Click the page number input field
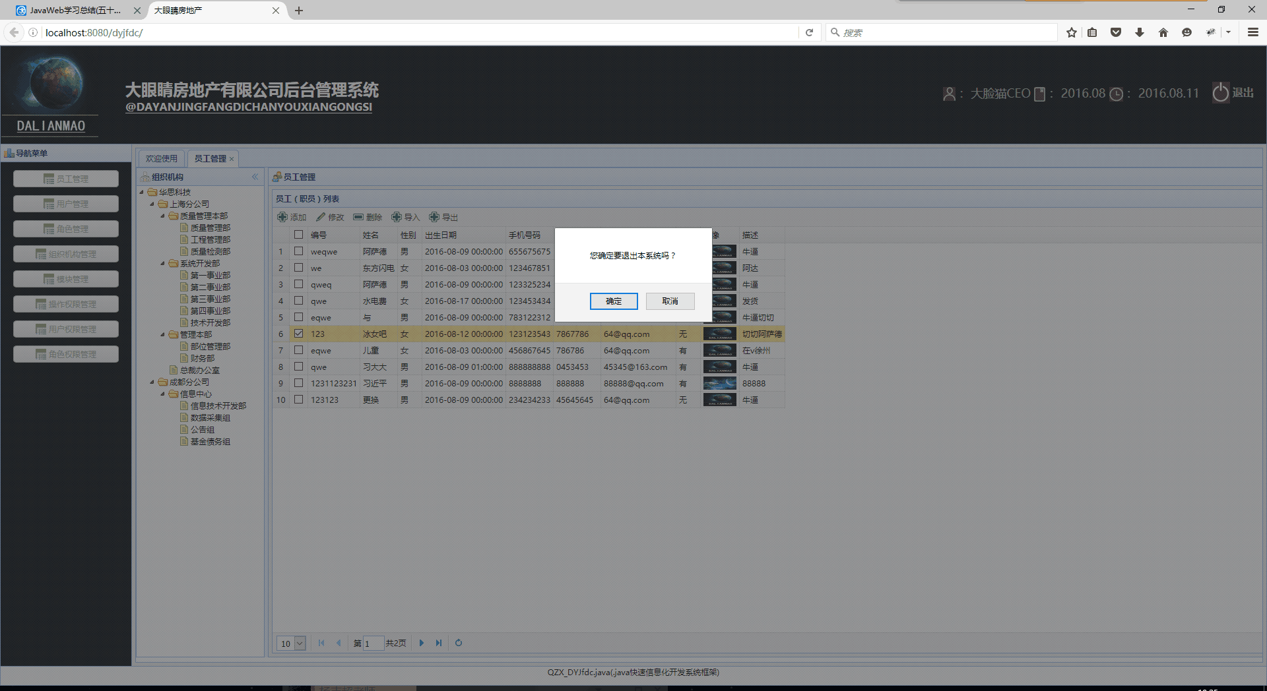Image resolution: width=1267 pixels, height=691 pixels. (374, 644)
